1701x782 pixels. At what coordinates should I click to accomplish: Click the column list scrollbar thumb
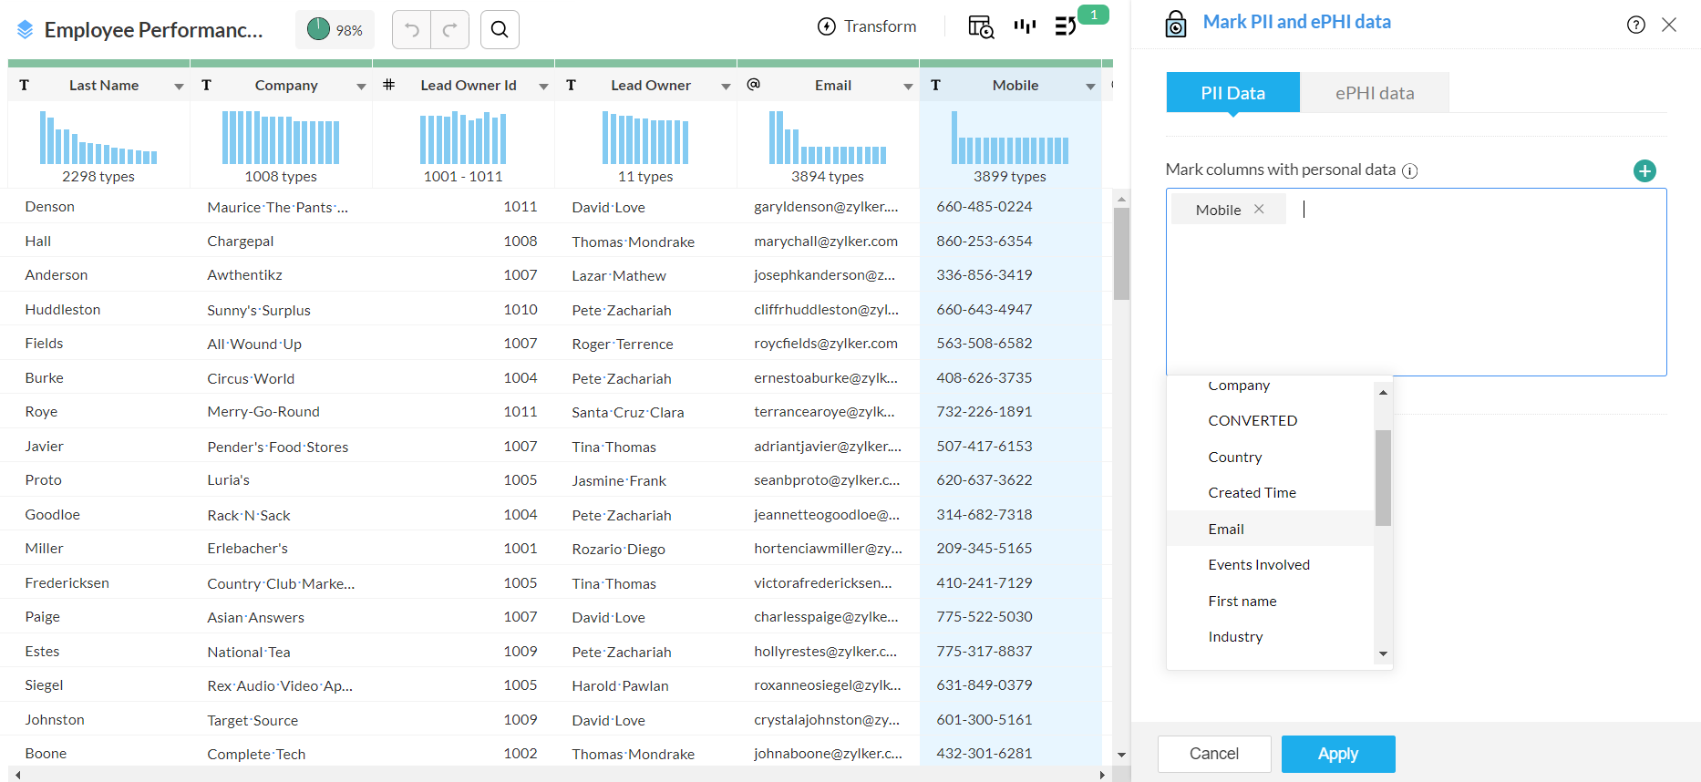pos(1383,478)
